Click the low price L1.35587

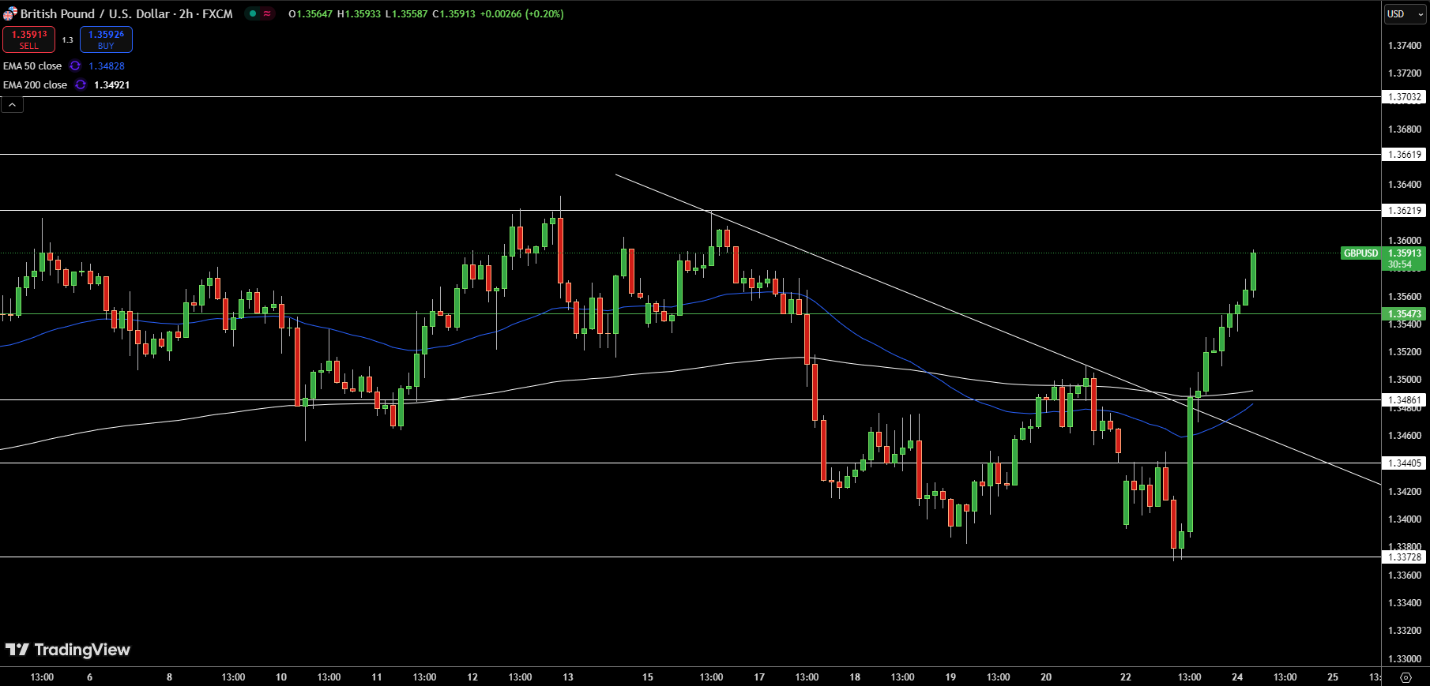(406, 14)
